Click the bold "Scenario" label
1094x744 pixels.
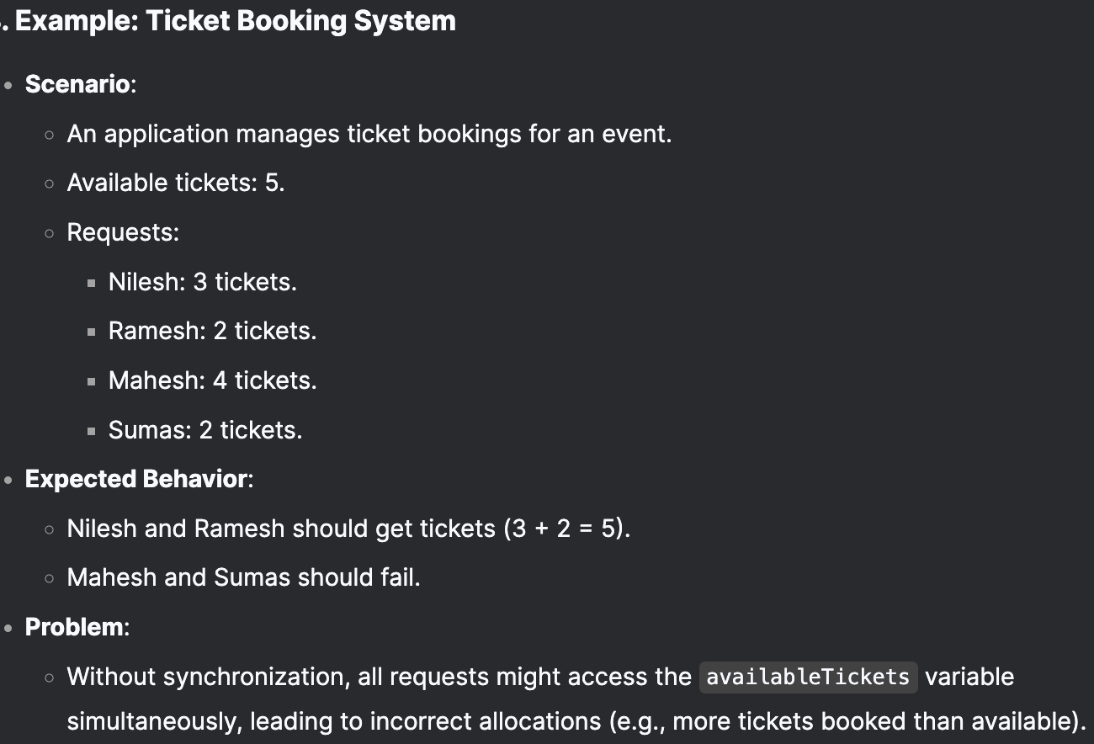pyautogui.click(x=77, y=84)
